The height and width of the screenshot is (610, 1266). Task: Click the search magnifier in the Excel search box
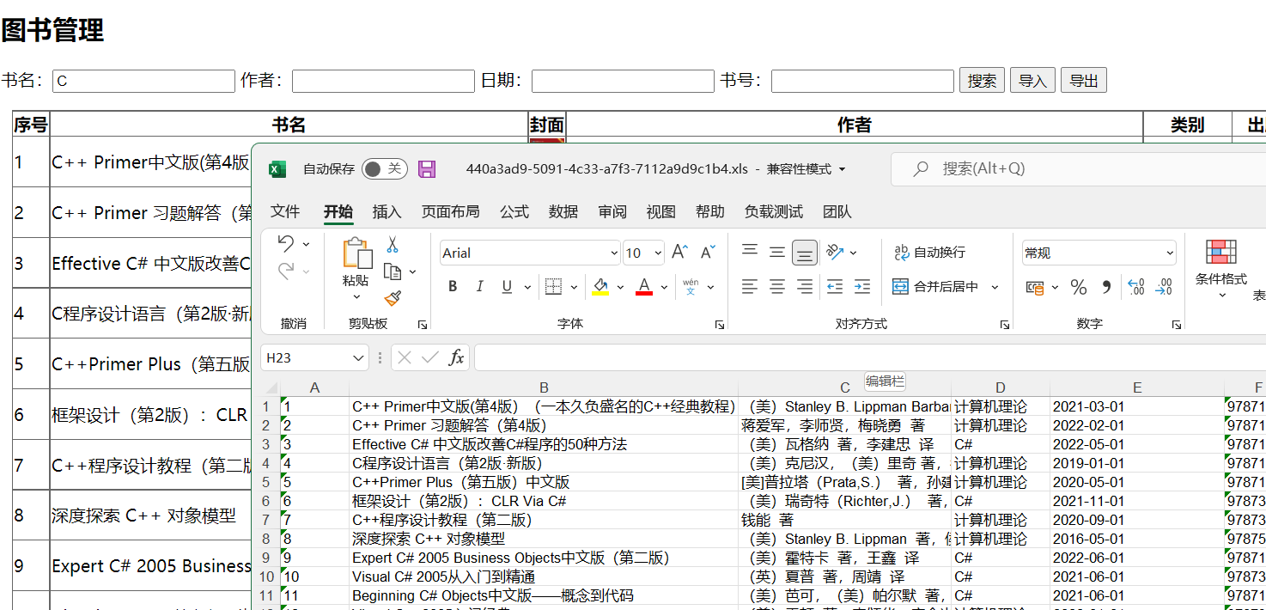pos(921,169)
